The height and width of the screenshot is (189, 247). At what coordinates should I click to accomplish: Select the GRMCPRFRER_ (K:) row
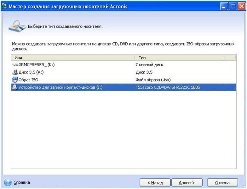[x=123, y=65]
